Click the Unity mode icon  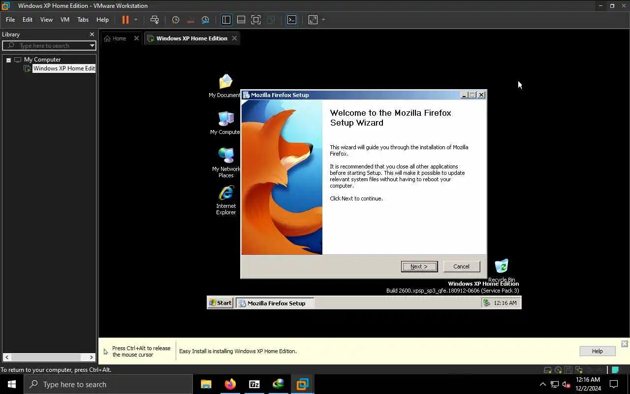pos(271,20)
